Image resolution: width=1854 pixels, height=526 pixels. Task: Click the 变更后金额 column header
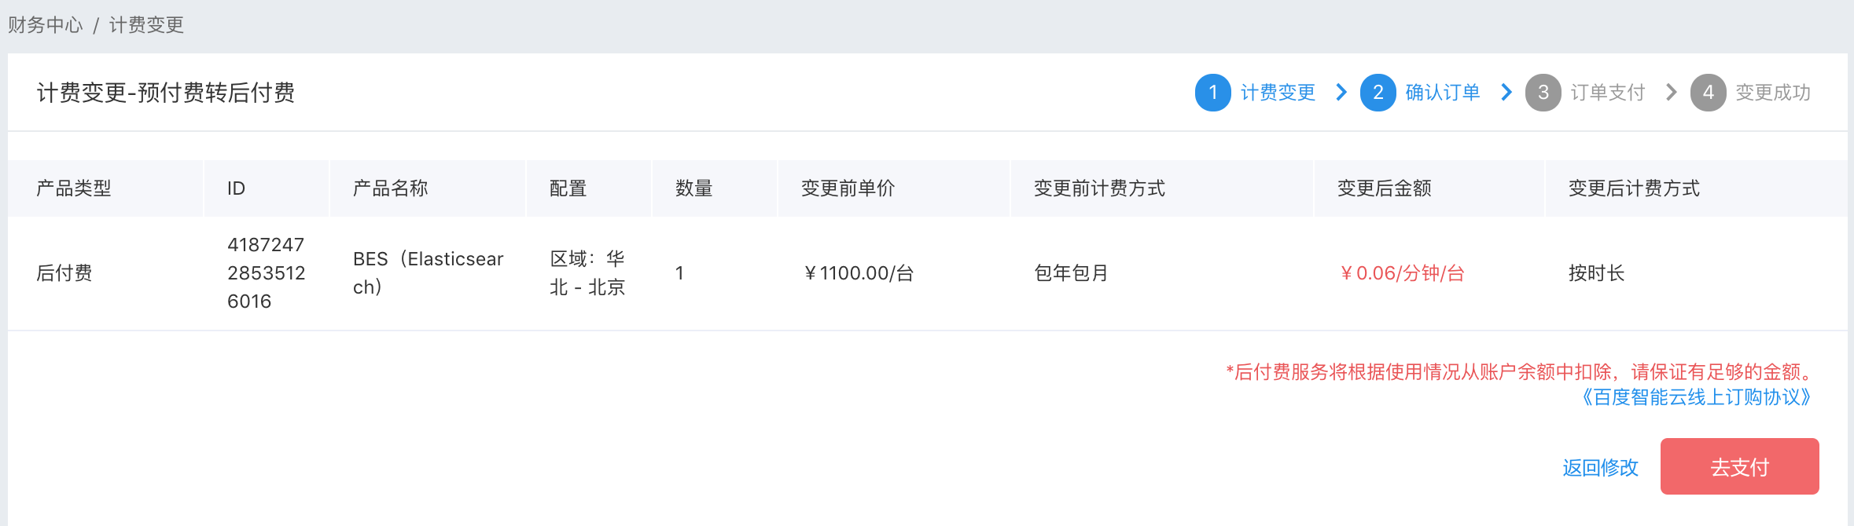tap(1385, 188)
